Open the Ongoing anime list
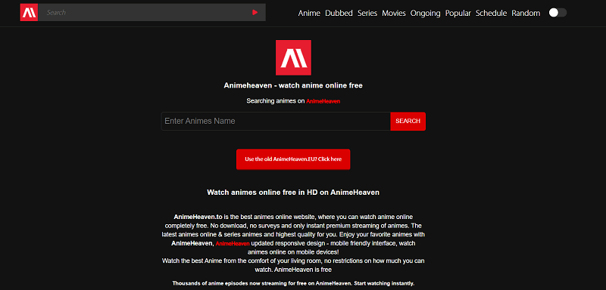 pyautogui.click(x=425, y=13)
